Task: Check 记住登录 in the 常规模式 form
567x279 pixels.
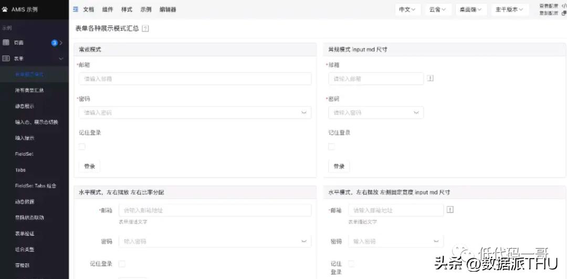Action: coord(82,147)
